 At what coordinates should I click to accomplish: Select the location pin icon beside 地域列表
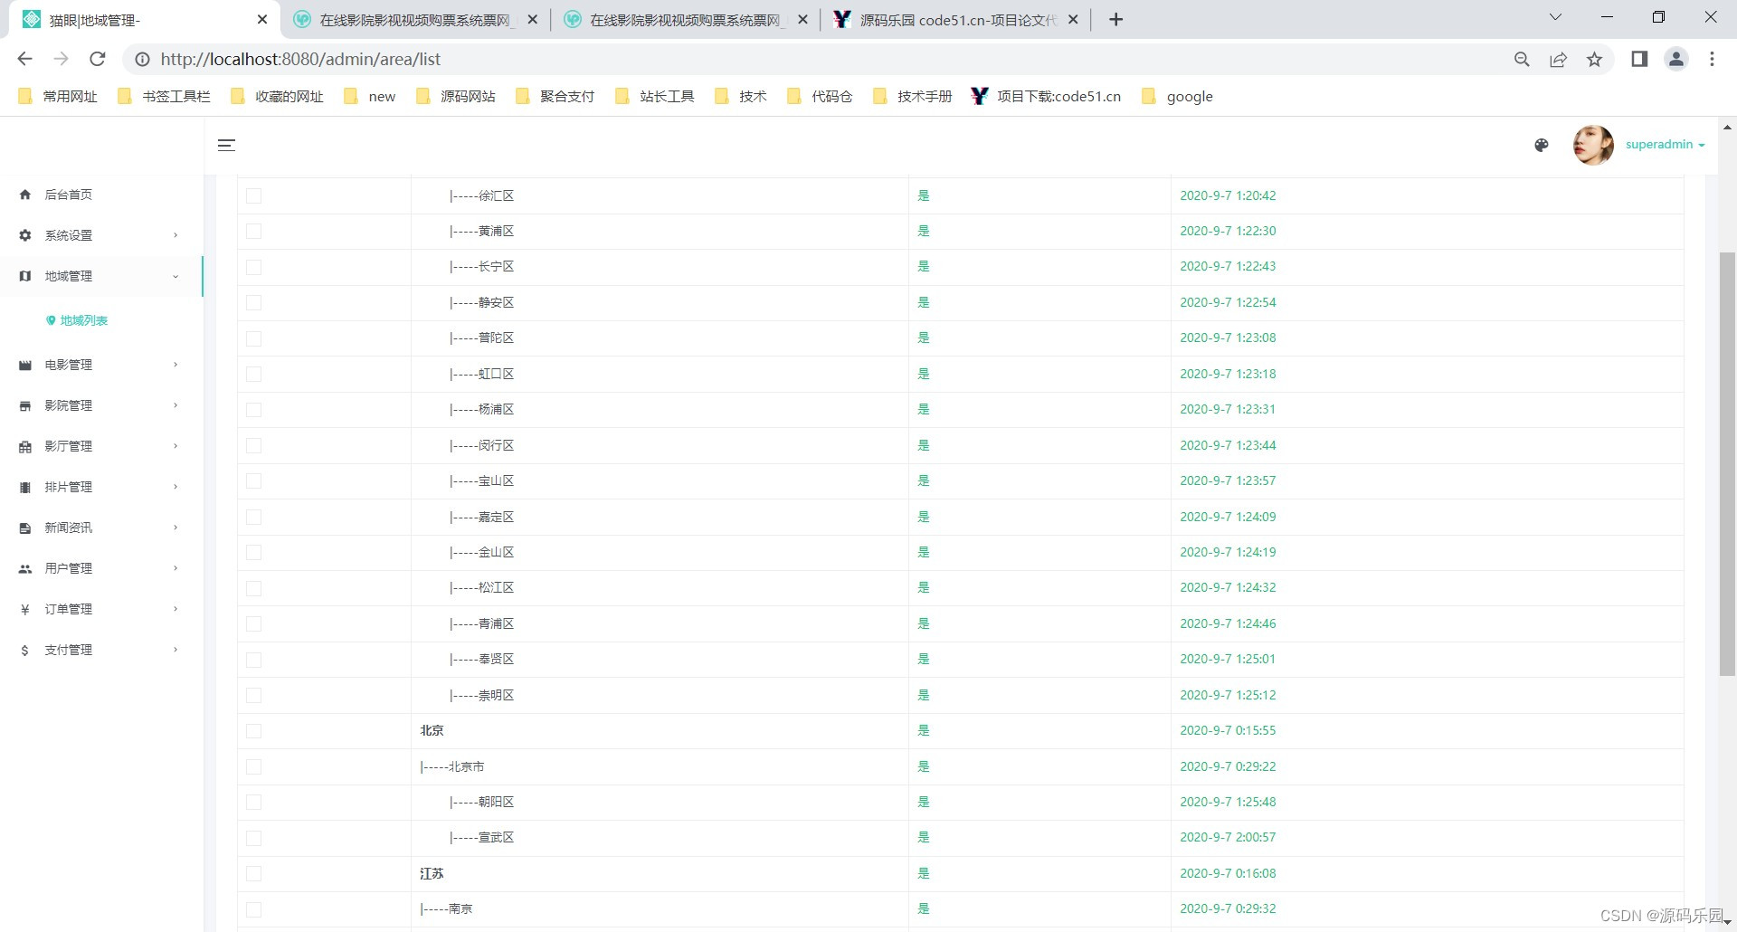[50, 319]
